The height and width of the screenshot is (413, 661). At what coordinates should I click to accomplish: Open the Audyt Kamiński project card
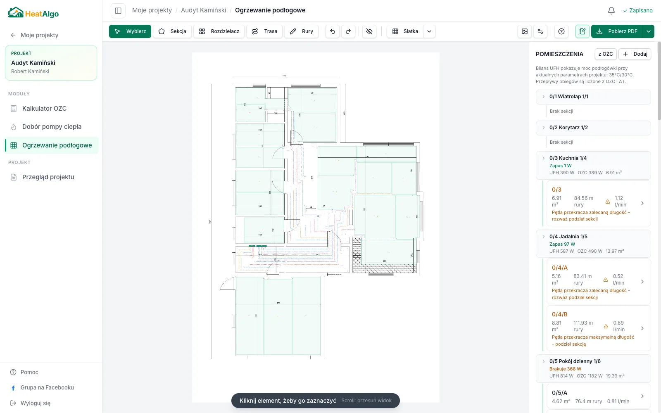(51, 63)
